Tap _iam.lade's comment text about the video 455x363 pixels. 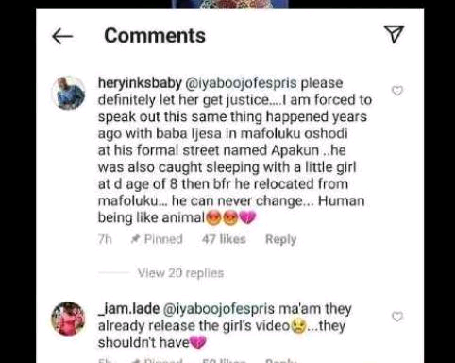(x=225, y=326)
